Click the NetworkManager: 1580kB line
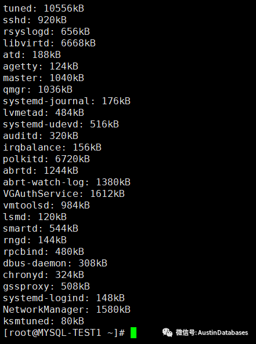The width and height of the screenshot is (256, 344). 67,310
